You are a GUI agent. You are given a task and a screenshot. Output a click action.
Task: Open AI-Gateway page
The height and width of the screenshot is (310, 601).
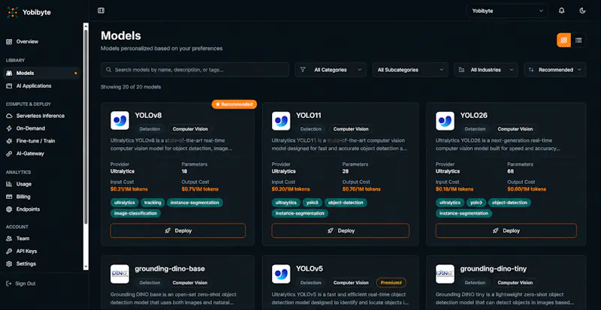30,154
